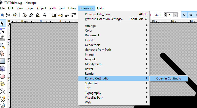Expand the Document submenu

(x=114, y=35)
